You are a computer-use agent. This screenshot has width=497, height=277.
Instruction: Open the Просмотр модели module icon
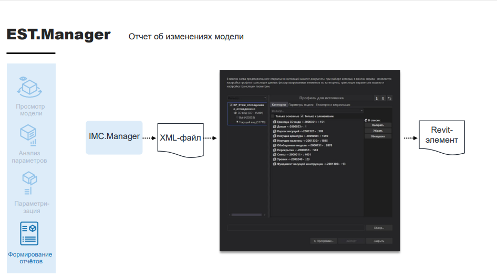(29, 87)
